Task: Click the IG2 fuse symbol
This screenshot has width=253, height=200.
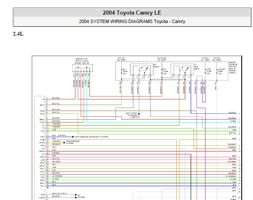Action: (x=162, y=71)
